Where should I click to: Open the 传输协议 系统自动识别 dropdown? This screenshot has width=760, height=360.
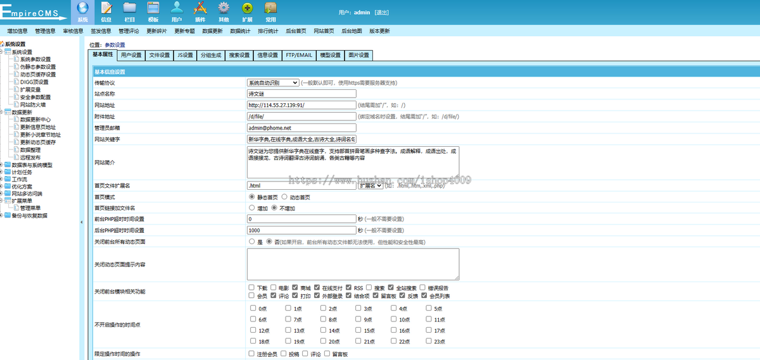[x=273, y=82]
